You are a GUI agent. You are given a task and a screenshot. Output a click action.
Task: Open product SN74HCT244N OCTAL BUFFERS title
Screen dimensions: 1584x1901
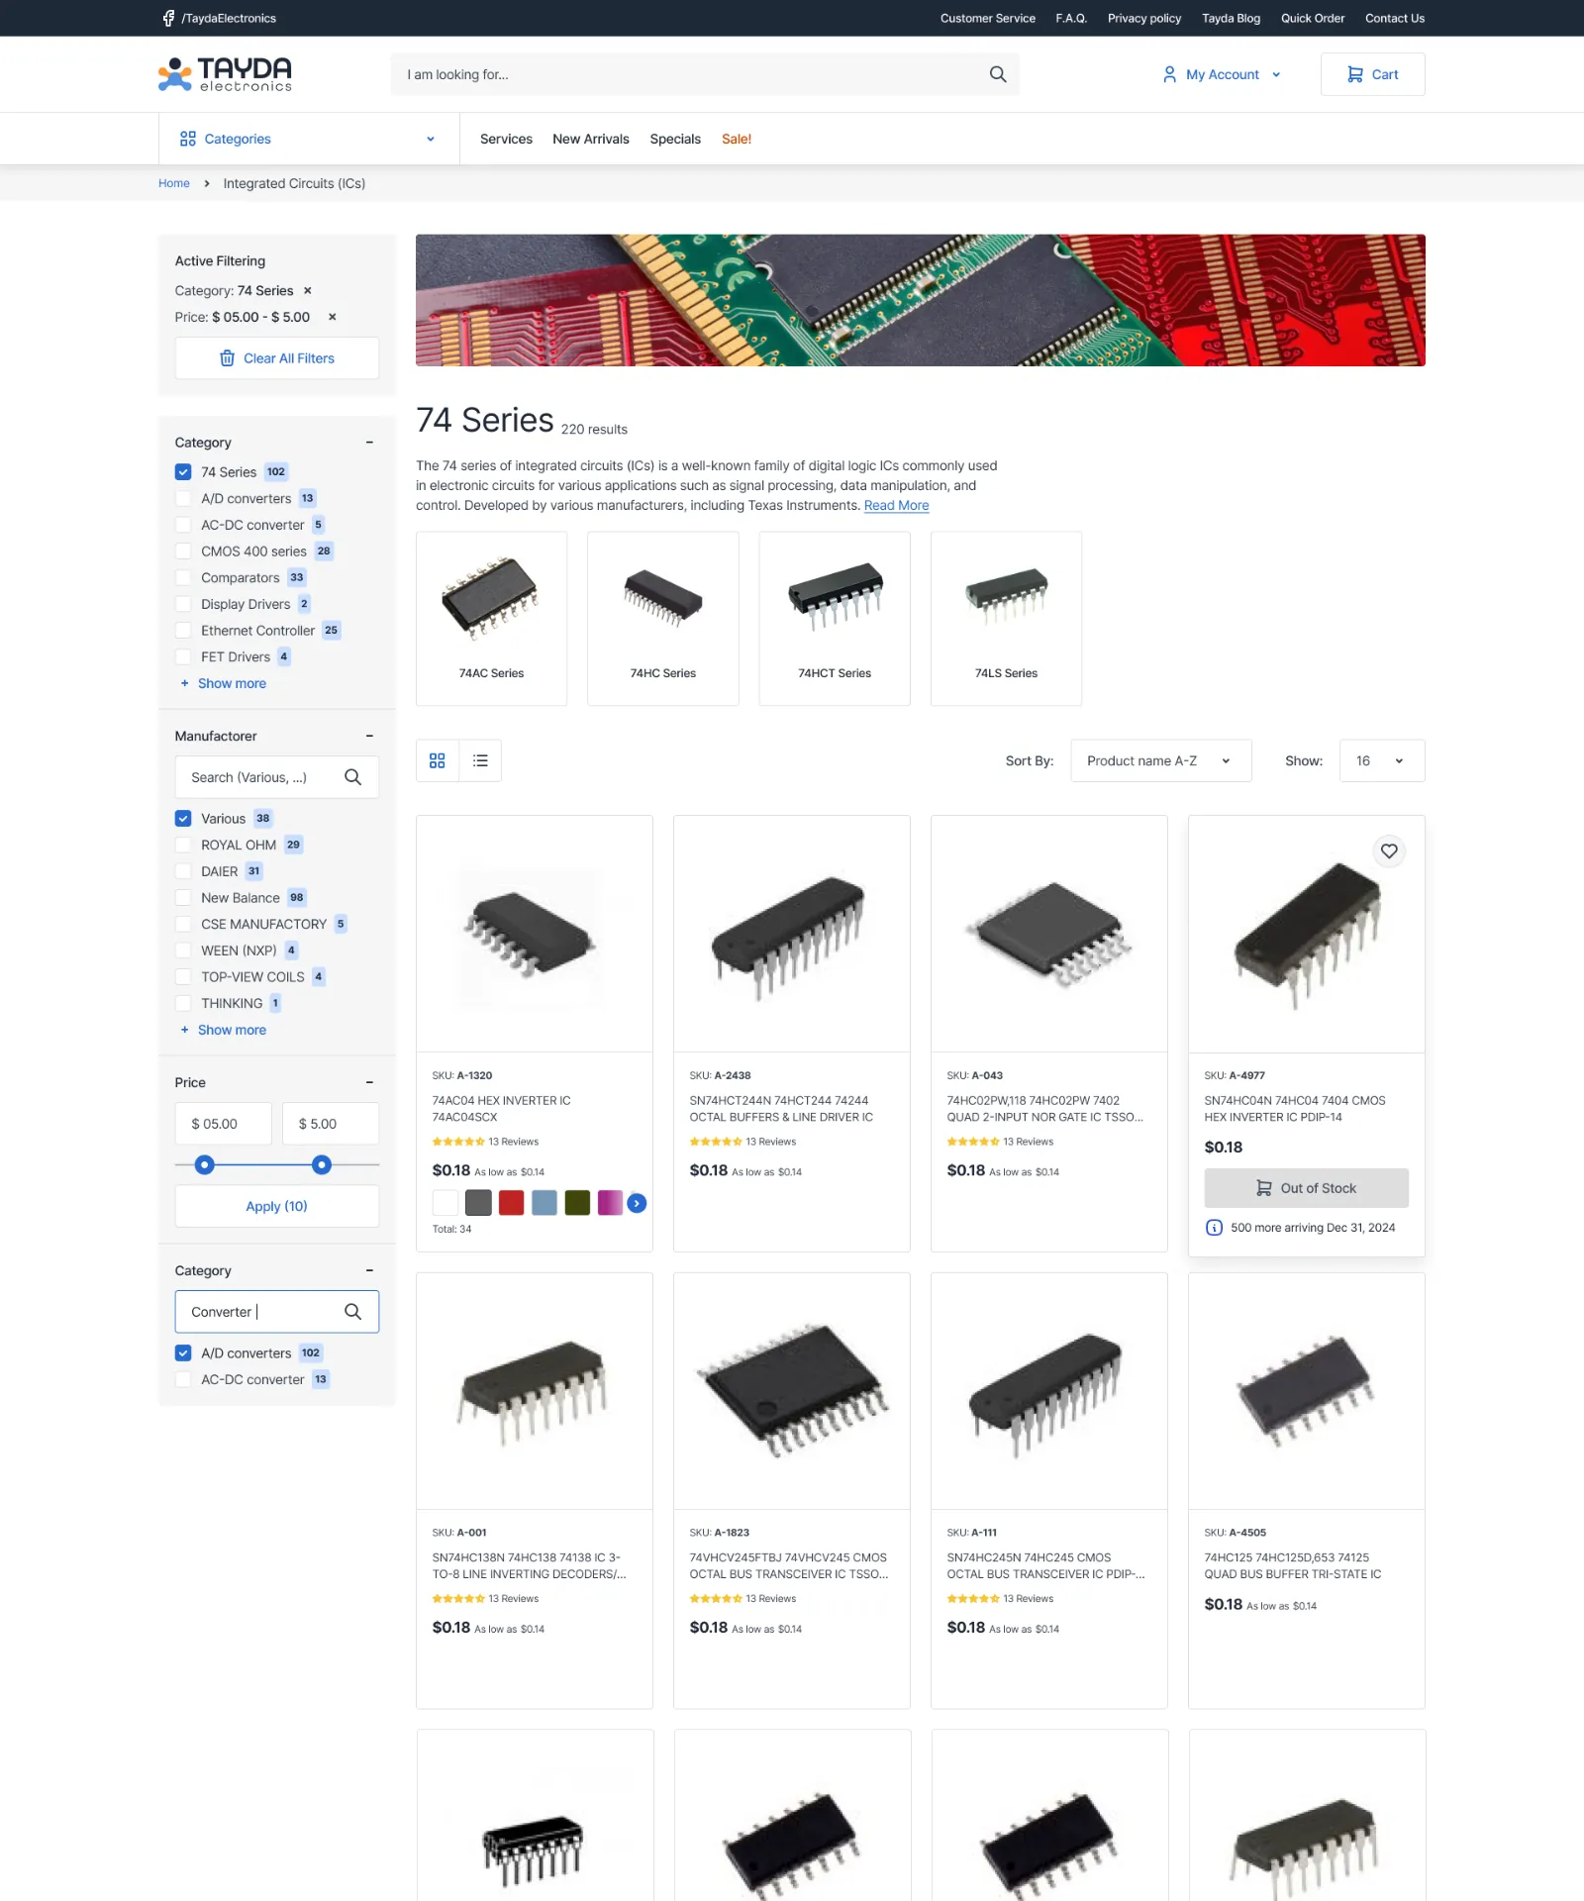[781, 1109]
